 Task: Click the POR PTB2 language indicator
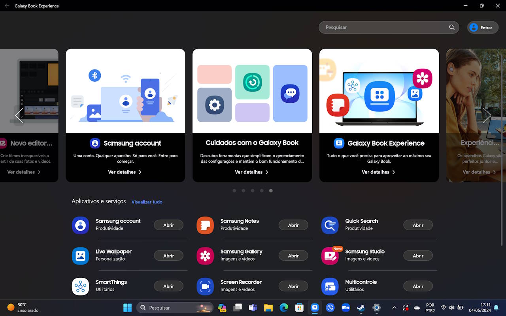(x=430, y=308)
